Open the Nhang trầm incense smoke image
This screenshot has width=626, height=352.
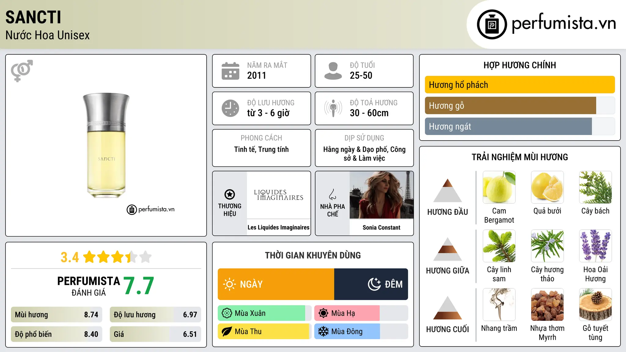pyautogui.click(x=499, y=305)
